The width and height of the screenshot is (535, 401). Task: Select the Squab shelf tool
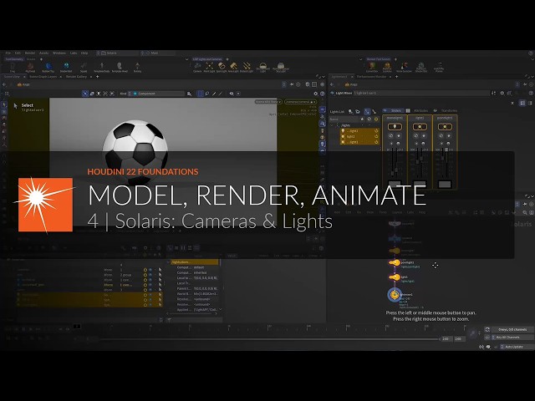[x=84, y=67]
